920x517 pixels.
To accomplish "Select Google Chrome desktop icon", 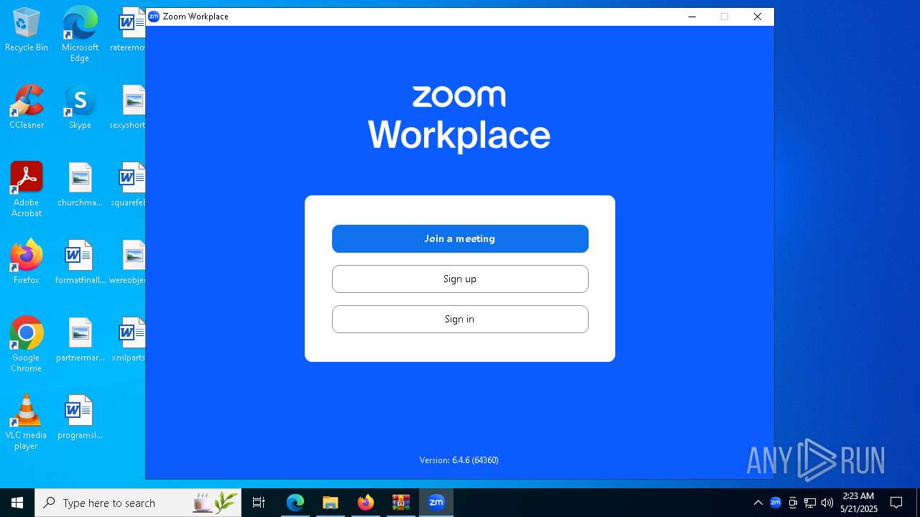I will tap(27, 345).
